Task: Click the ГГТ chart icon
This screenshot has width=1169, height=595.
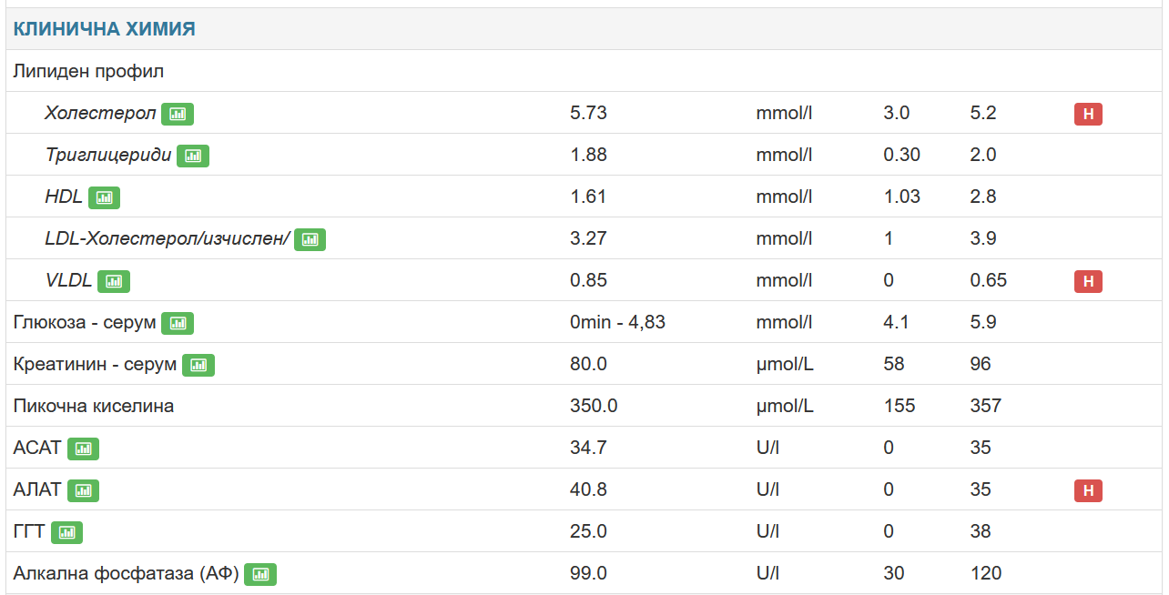Action: (66, 532)
